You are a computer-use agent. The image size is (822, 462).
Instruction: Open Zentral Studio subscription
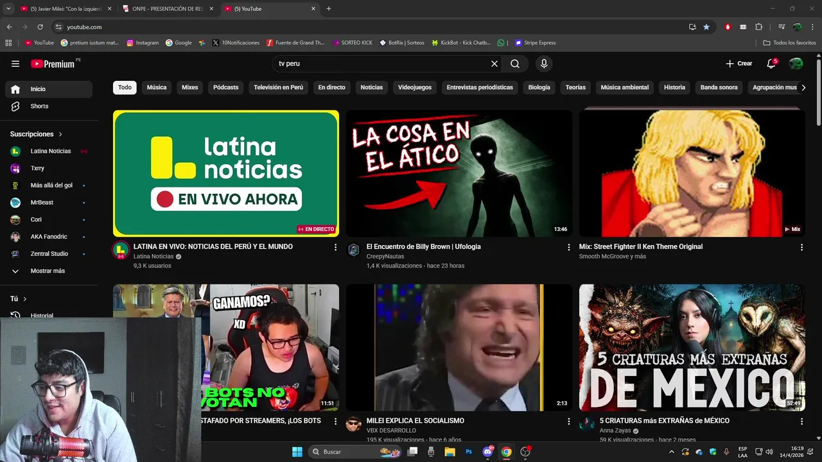(x=49, y=253)
